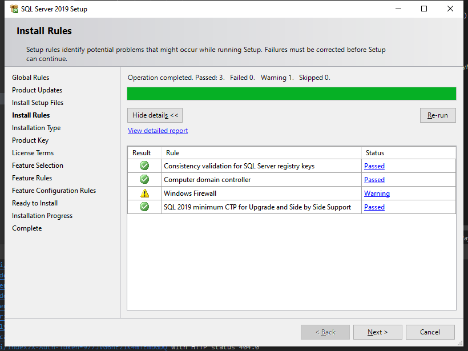
Task: Select Feature Selection step in sidebar
Action: (38, 166)
